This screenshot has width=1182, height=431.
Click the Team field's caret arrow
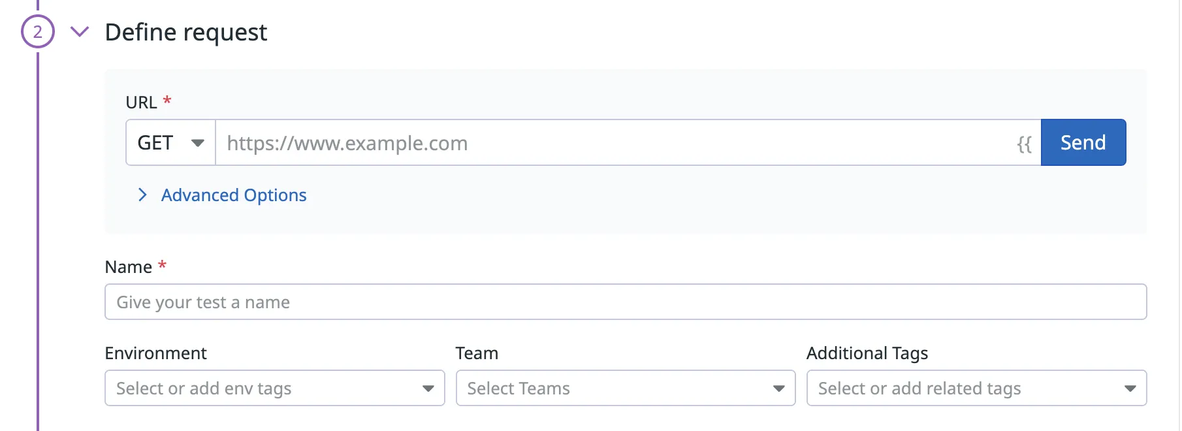tap(778, 389)
